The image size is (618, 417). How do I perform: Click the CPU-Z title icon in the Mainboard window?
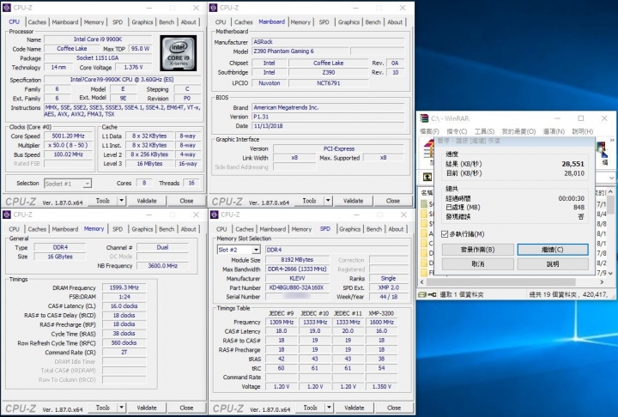(213, 8)
